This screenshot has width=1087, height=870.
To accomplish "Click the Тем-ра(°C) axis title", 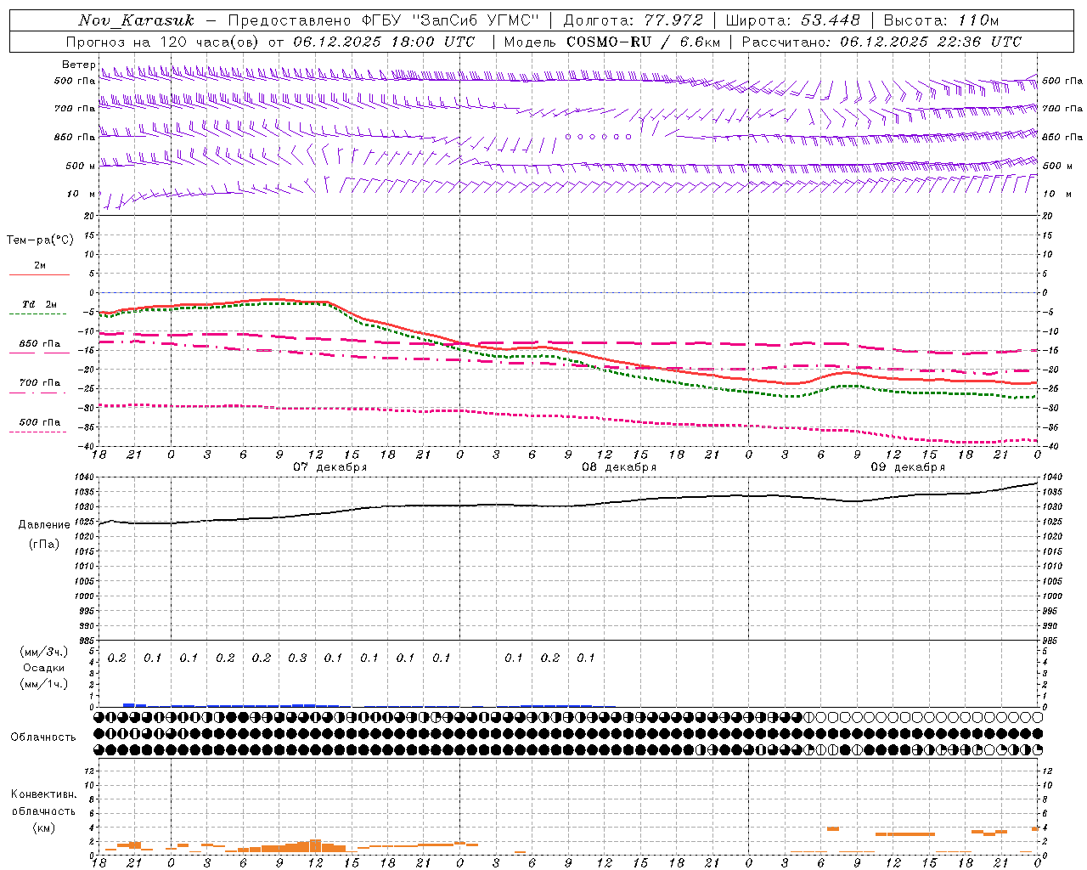I will tap(40, 240).
